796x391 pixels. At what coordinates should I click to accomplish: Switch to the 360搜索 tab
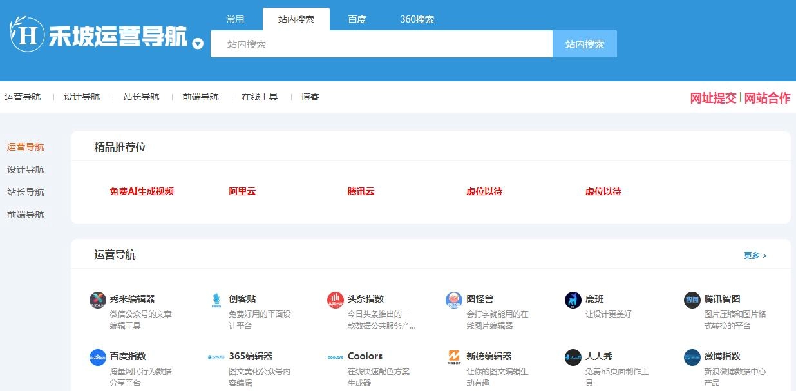(x=416, y=19)
